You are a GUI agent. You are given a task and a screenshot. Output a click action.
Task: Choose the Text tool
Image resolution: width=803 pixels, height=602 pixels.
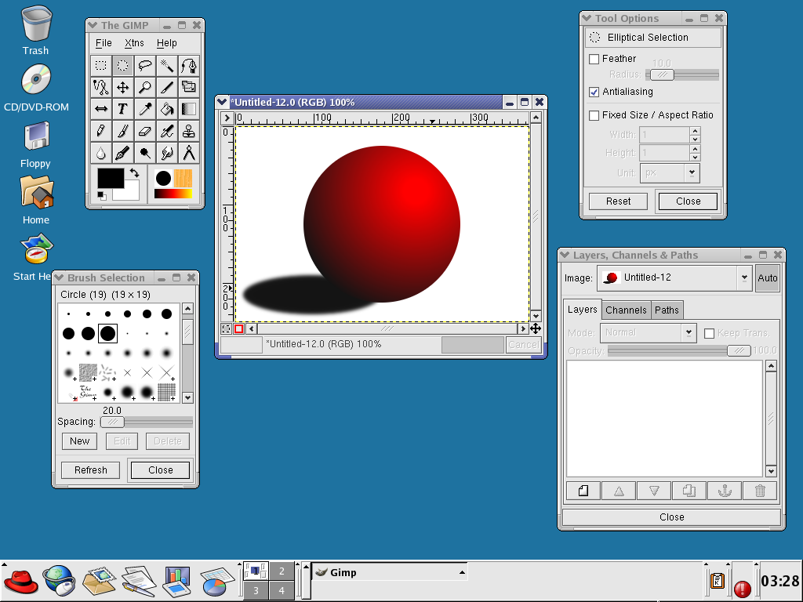pos(123,109)
